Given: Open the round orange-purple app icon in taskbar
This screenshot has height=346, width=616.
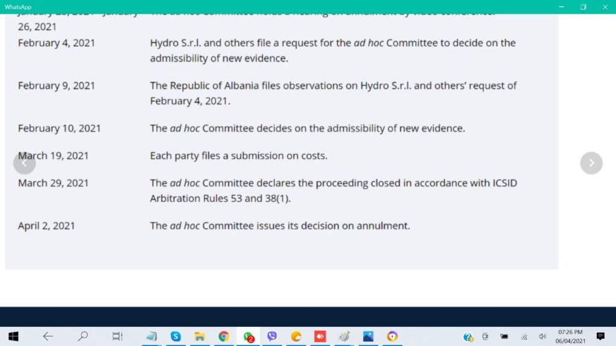Looking at the screenshot, I should [x=392, y=336].
